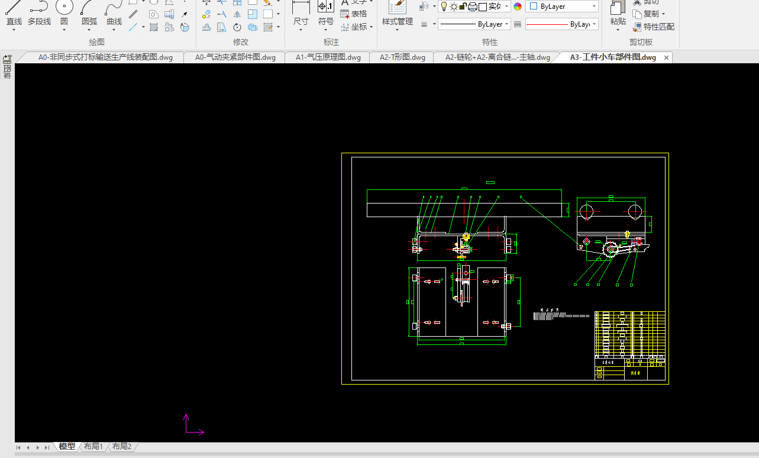
Task: Click 特性匹配 match properties button
Action: (x=653, y=27)
